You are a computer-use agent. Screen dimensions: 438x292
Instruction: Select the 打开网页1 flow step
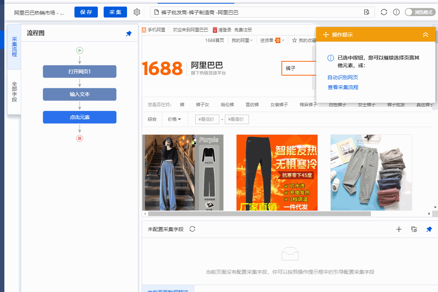(80, 72)
